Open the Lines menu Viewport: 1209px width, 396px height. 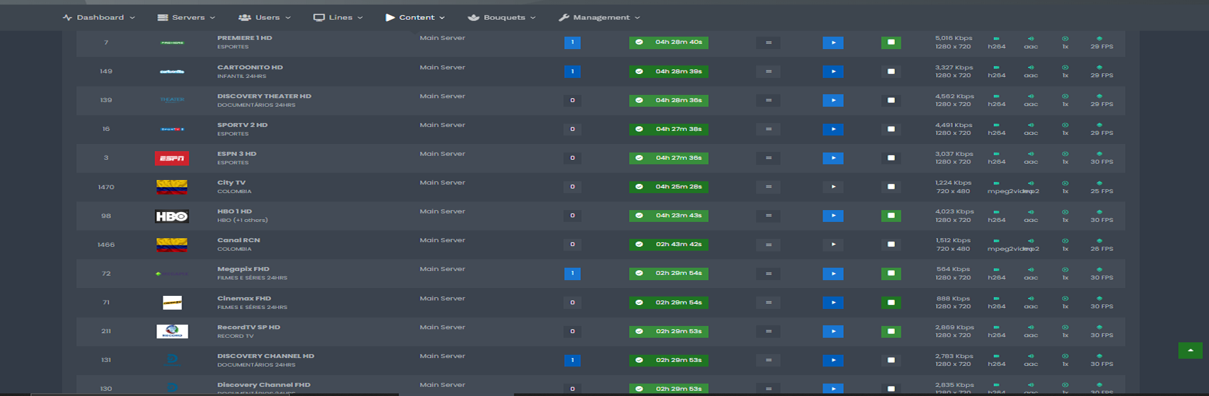(338, 18)
